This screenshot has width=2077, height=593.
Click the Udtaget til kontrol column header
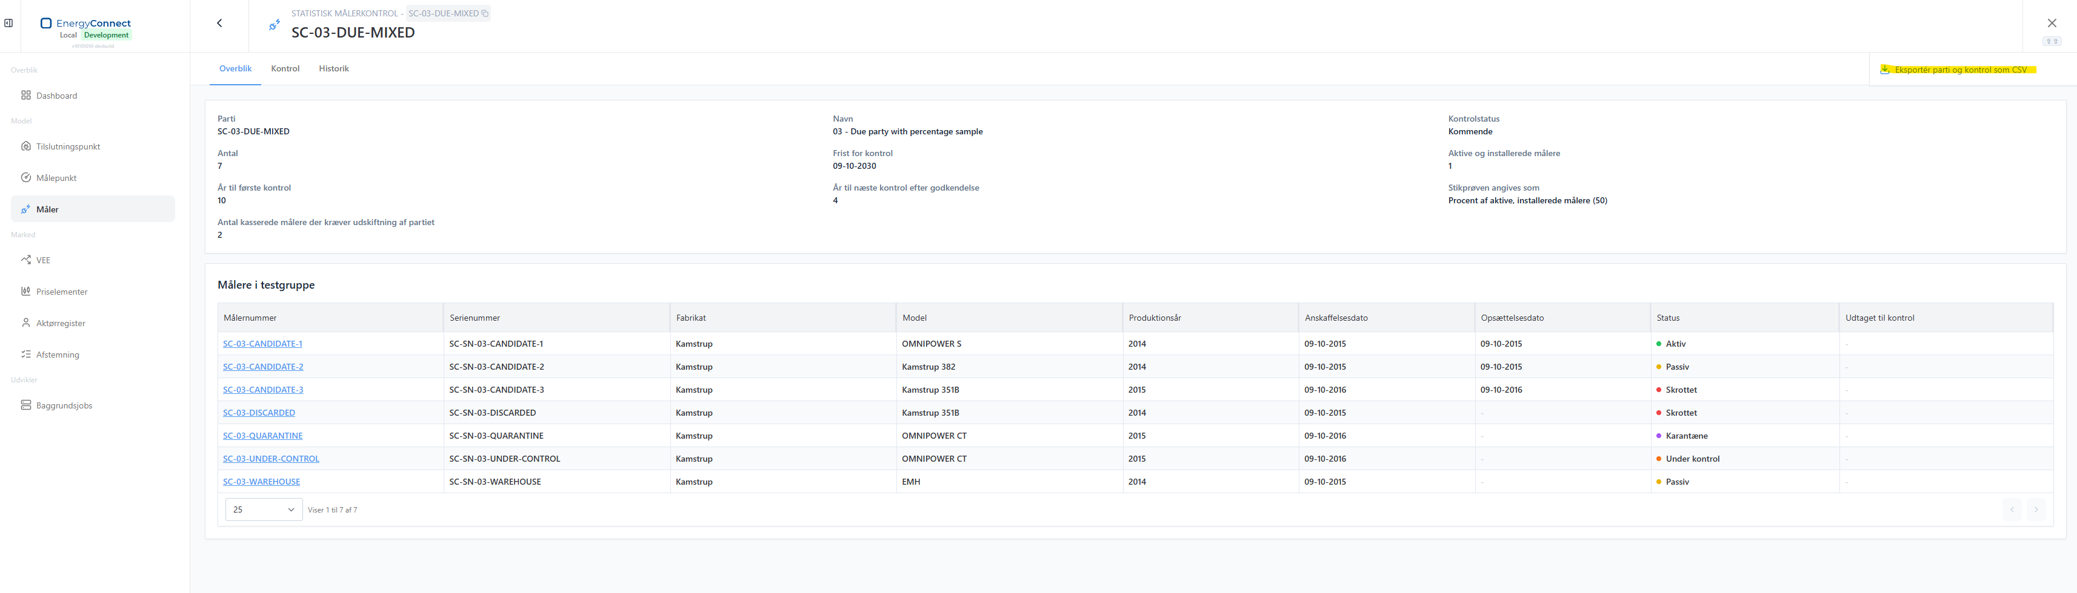[x=1945, y=318]
